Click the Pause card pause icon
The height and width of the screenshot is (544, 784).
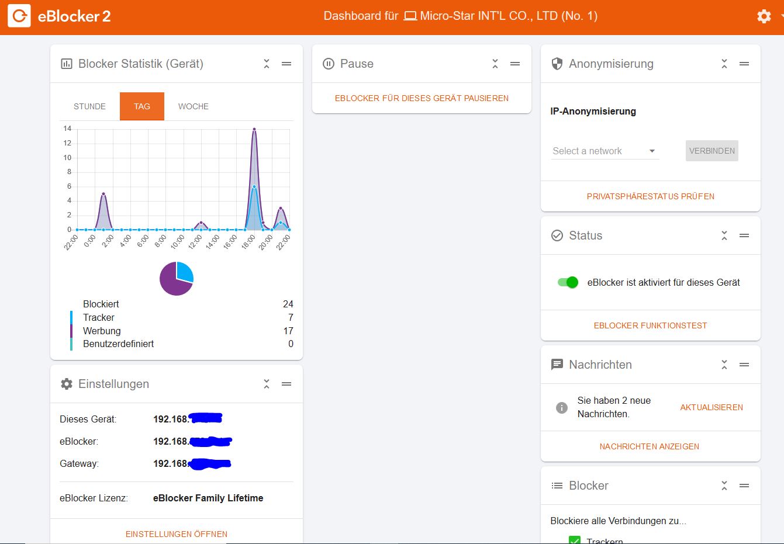click(x=329, y=64)
